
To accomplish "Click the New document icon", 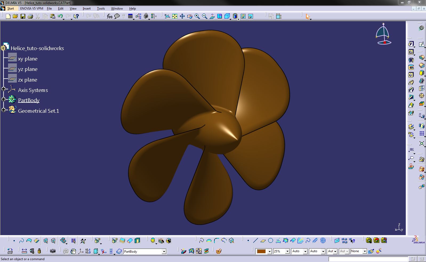I will tap(8, 16).
